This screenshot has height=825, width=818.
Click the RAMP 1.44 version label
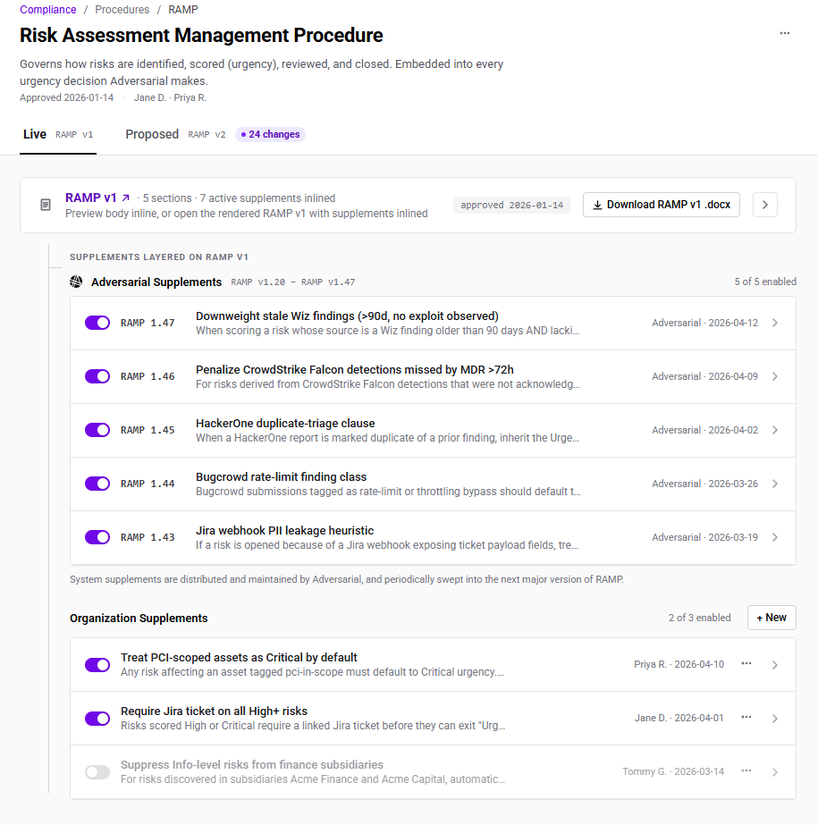pyautogui.click(x=148, y=484)
